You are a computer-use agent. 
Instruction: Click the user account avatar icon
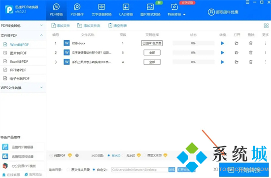tap(211, 12)
